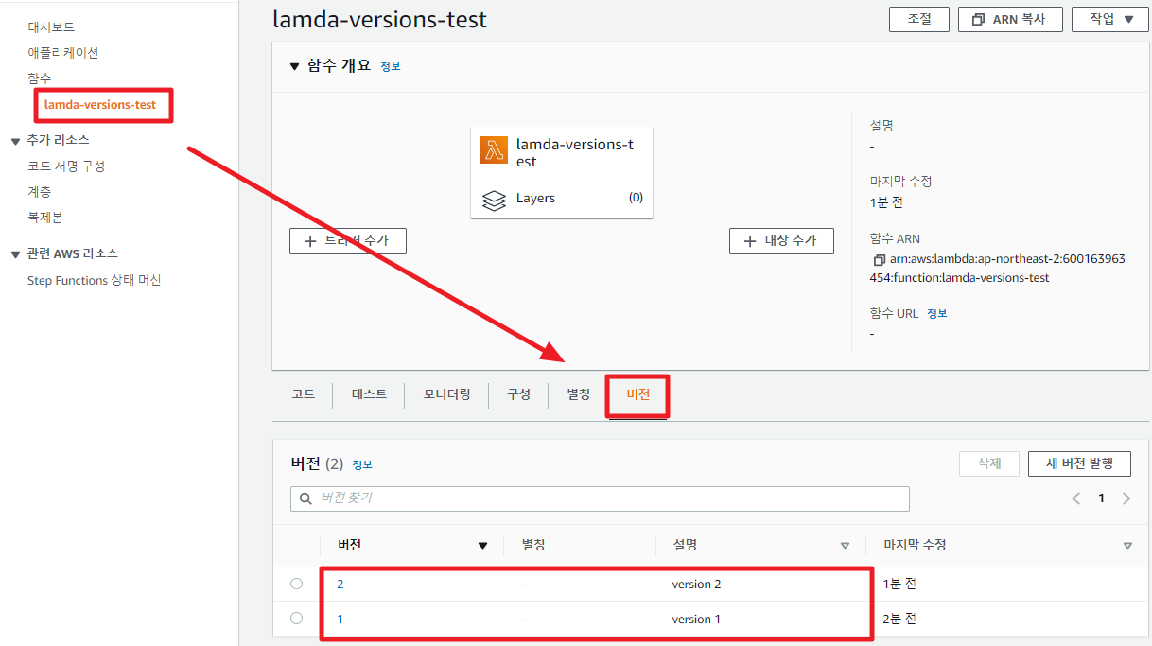Open the 작업 dropdown menu

click(x=1109, y=19)
